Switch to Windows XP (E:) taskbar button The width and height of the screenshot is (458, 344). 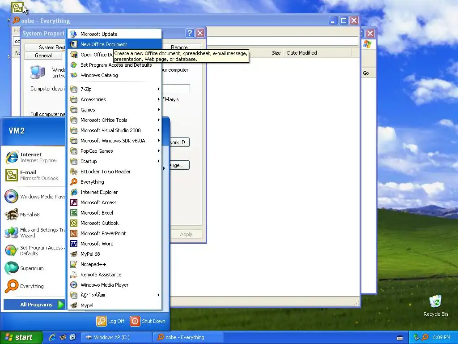pos(116,337)
